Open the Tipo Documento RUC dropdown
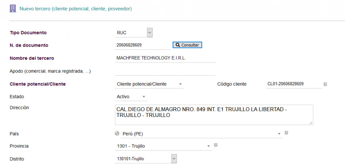This screenshot has width=345, height=167. click(134, 33)
